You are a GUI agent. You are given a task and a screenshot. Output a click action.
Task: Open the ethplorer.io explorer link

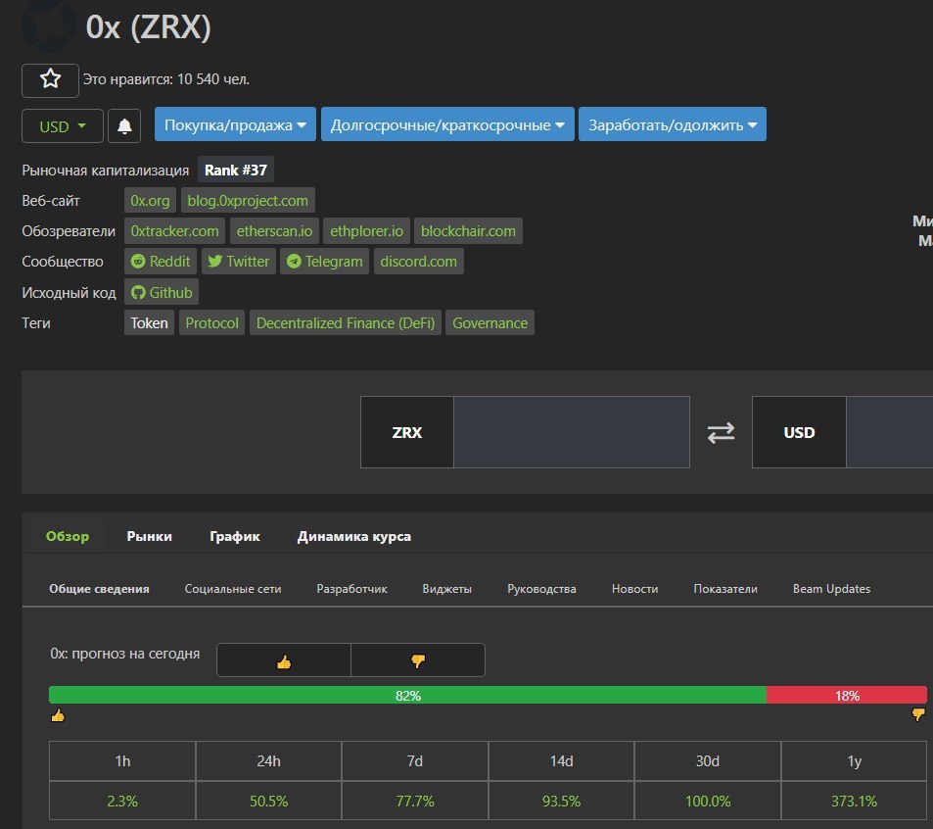[366, 231]
